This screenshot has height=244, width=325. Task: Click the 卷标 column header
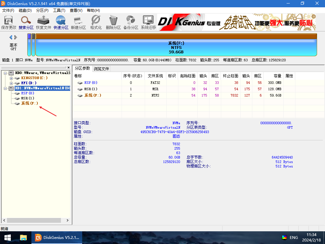coord(97,76)
